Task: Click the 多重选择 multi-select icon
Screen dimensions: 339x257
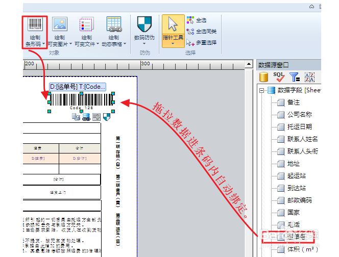Action: click(x=190, y=42)
